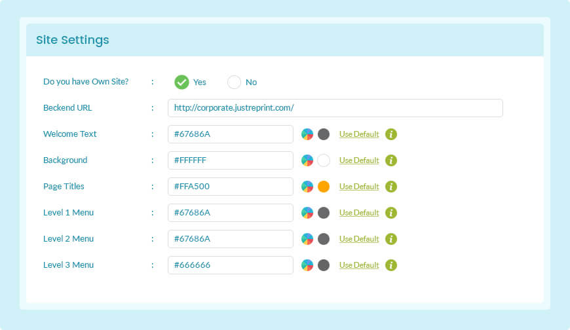The image size is (570, 330).
Task: Show info for Level 3 Menu setting
Action: (x=391, y=265)
